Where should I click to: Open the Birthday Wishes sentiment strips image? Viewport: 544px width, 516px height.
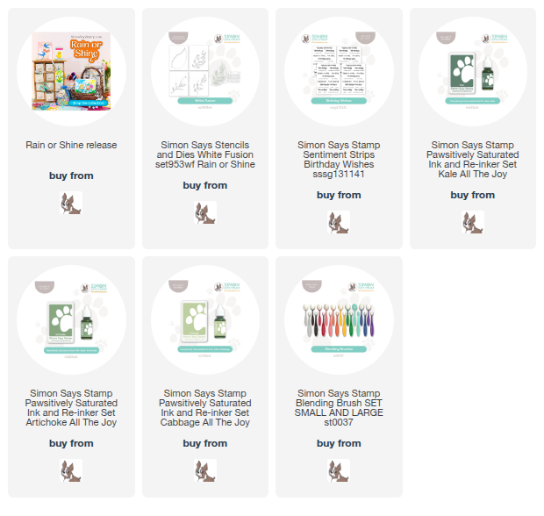(x=339, y=71)
